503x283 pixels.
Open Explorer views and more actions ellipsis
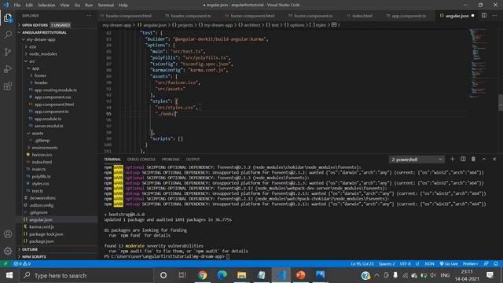coord(89,16)
